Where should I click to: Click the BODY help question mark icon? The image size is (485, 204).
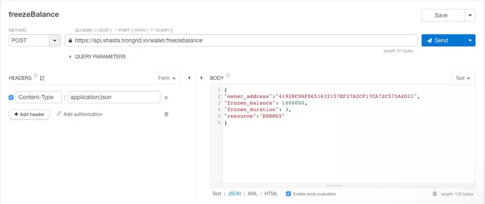228,77
